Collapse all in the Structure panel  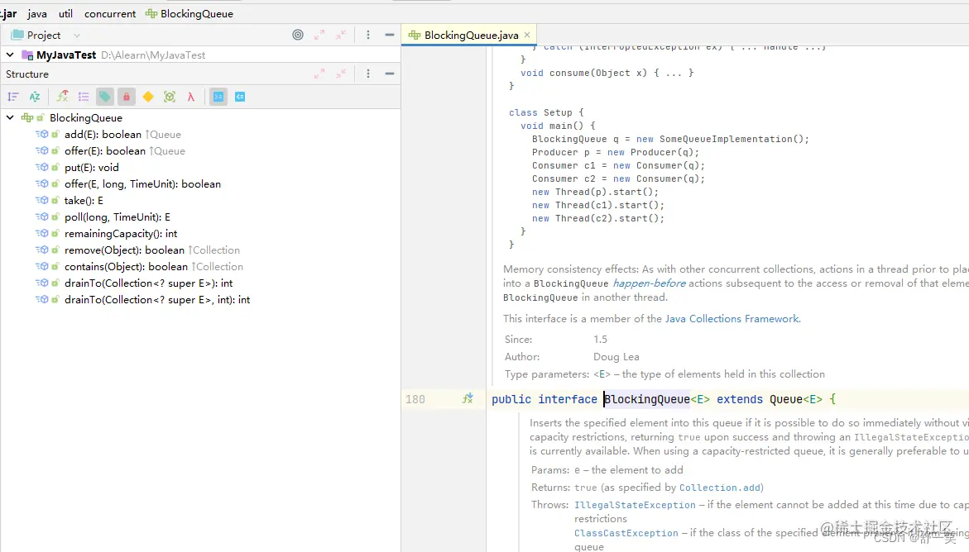340,74
